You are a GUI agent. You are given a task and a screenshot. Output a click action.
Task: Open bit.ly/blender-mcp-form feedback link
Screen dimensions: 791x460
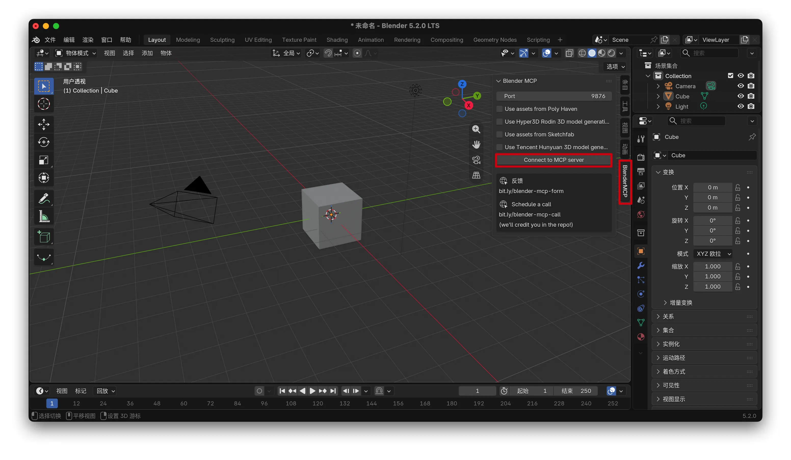(531, 191)
